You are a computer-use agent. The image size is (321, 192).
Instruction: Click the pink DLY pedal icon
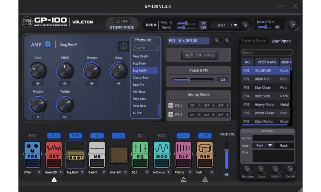[x=183, y=154]
